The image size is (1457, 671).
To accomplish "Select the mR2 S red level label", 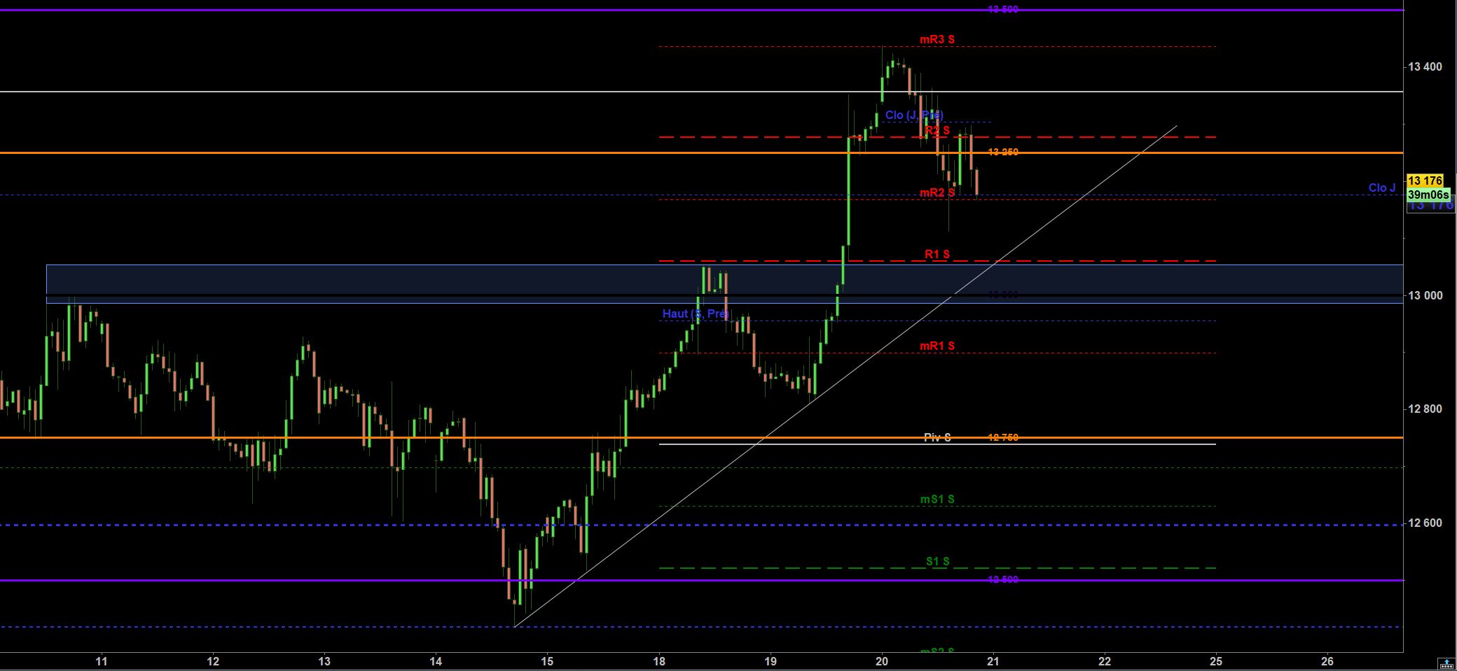I will (x=937, y=192).
